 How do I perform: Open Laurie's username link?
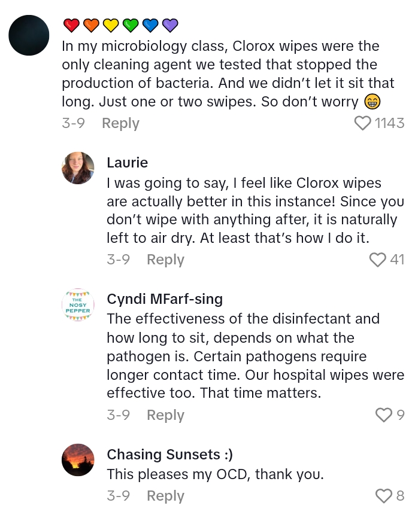pyautogui.click(x=127, y=163)
